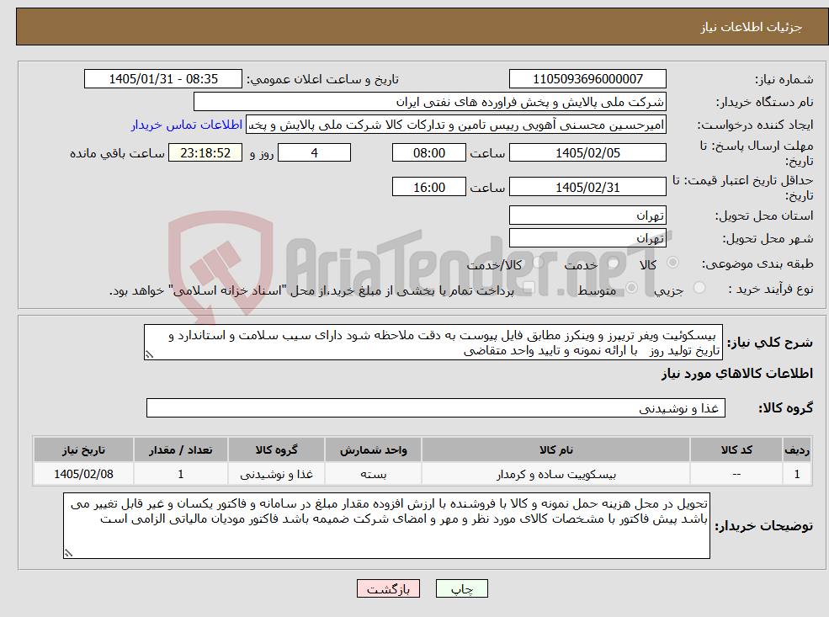Select the جزیی purchase type radio
829x617 pixels.
click(699, 288)
